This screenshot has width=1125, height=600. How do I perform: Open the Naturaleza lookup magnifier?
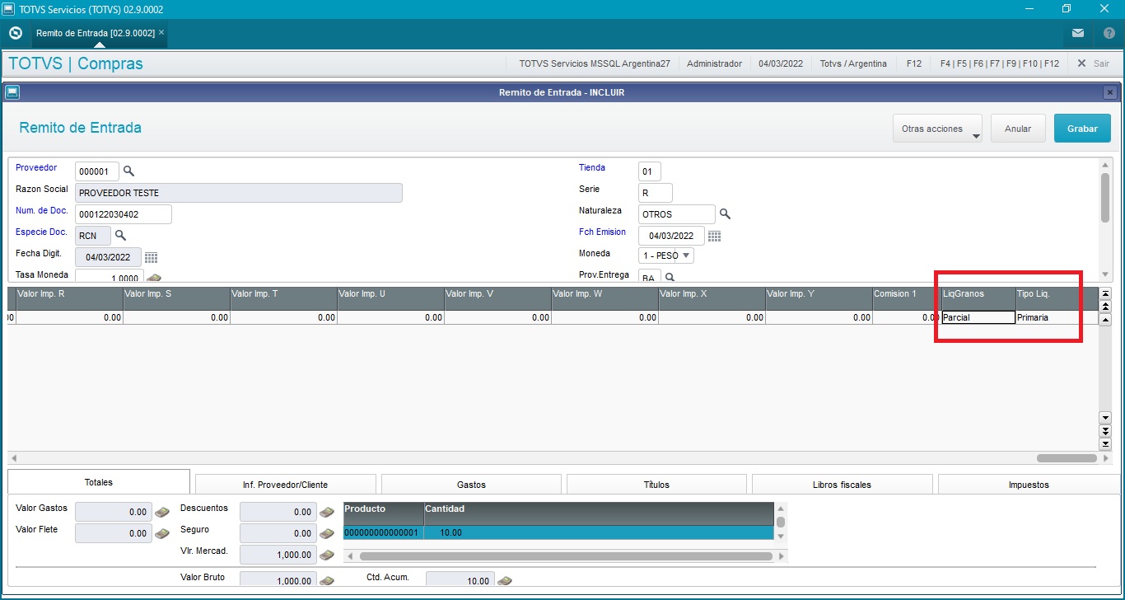[725, 214]
